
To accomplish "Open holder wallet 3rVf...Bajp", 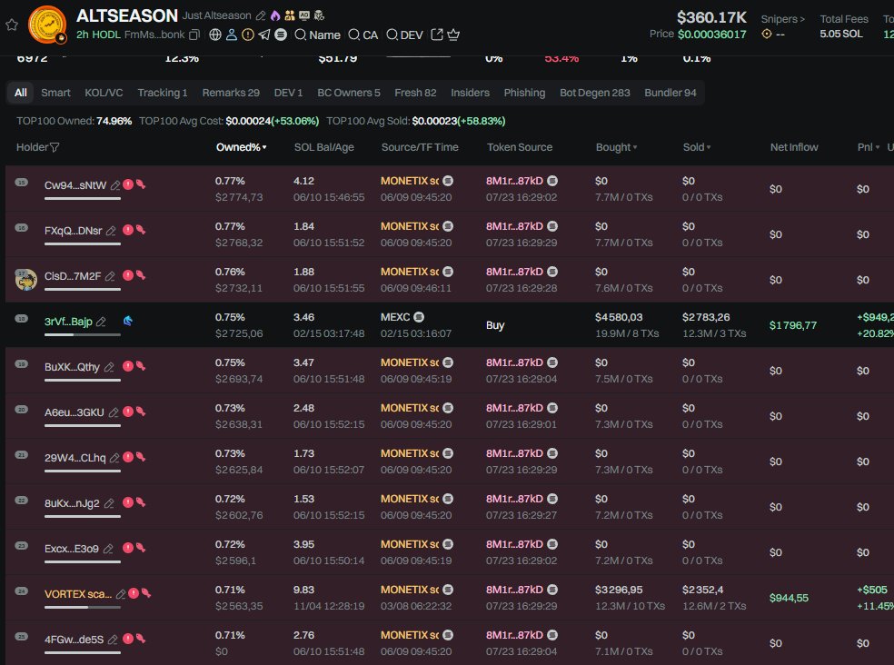I will tap(68, 322).
